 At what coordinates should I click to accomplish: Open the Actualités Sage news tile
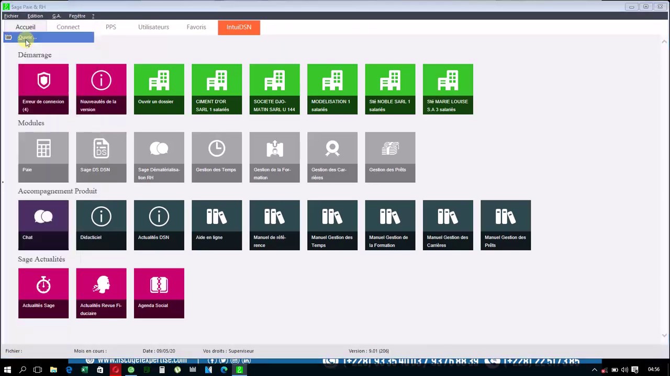(43, 293)
